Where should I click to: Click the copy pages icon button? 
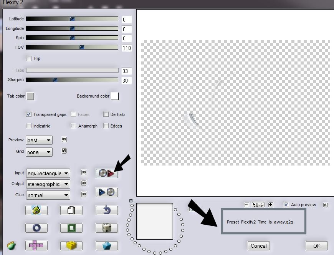[71, 210]
